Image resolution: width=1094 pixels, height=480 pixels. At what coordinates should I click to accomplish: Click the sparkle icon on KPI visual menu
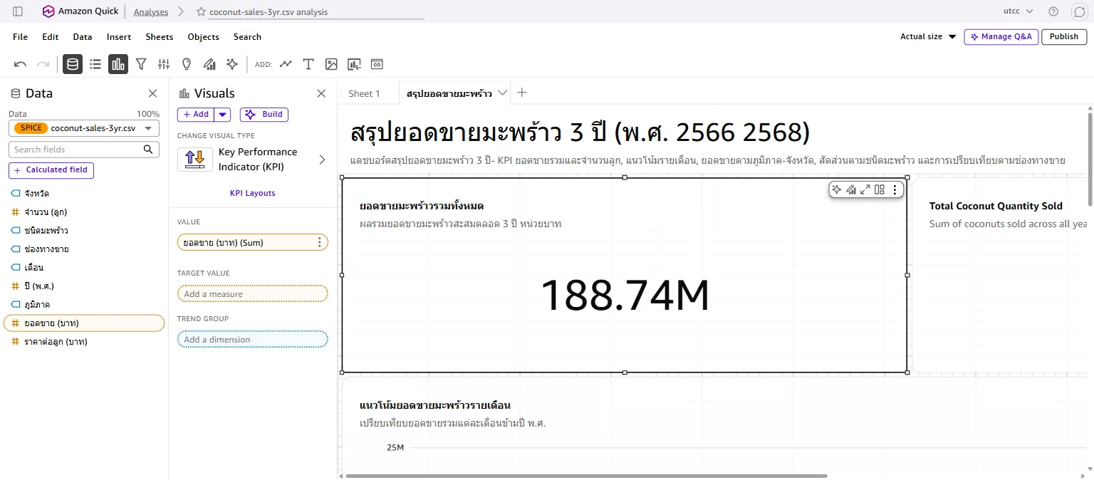click(x=837, y=189)
